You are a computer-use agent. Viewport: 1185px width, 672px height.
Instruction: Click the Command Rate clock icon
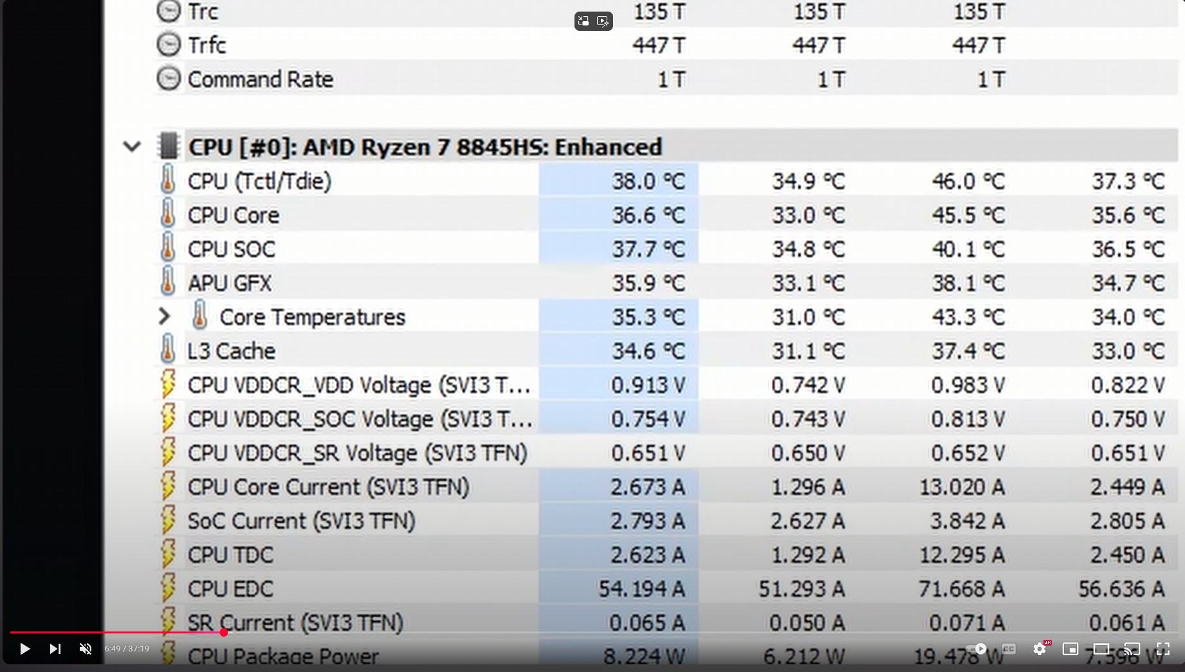tap(169, 78)
